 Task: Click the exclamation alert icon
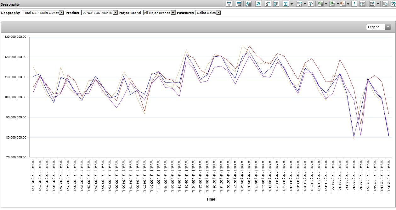coord(354,4)
